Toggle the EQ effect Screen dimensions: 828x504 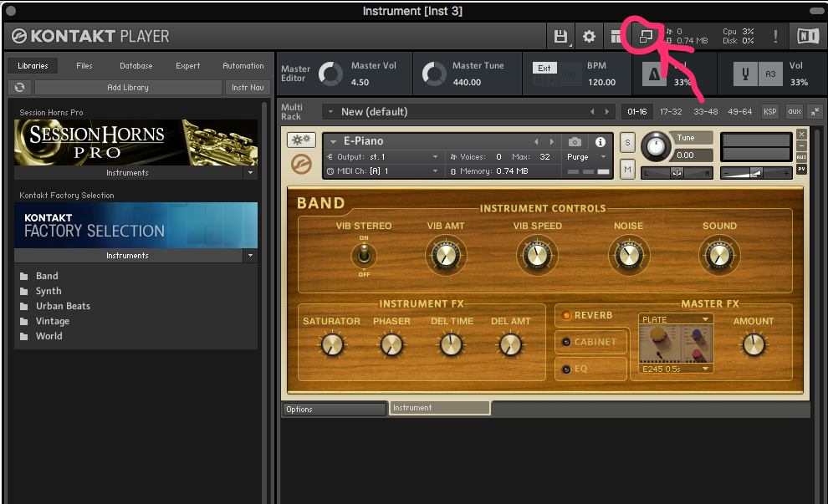(591, 369)
